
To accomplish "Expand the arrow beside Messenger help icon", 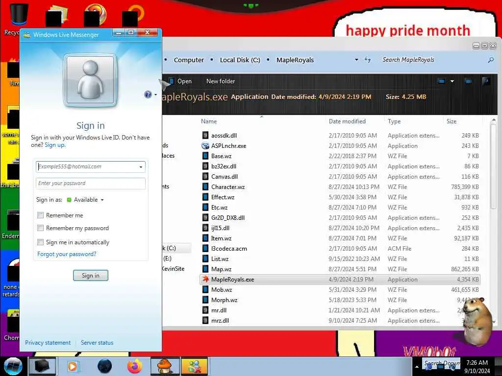I will 155,94.
